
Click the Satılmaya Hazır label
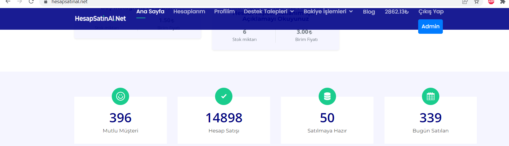(x=327, y=131)
